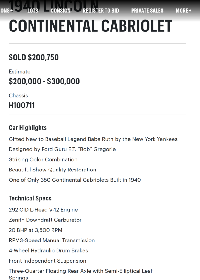The width and height of the screenshot is (200, 280).
Task: Click REGISTER TO BID in navigation
Action: 101,11
